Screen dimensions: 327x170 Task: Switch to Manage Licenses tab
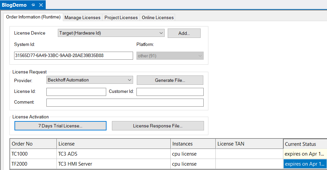tap(82, 18)
